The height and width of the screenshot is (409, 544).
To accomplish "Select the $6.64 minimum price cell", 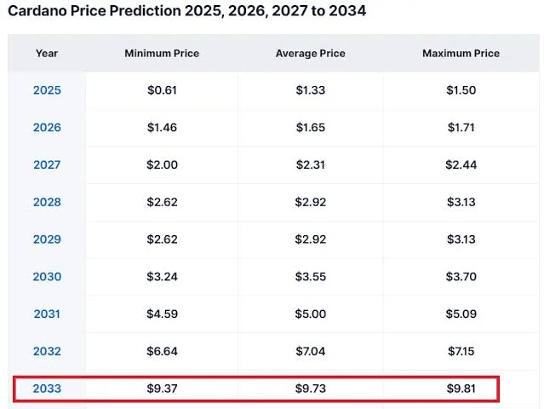I will [x=162, y=351].
